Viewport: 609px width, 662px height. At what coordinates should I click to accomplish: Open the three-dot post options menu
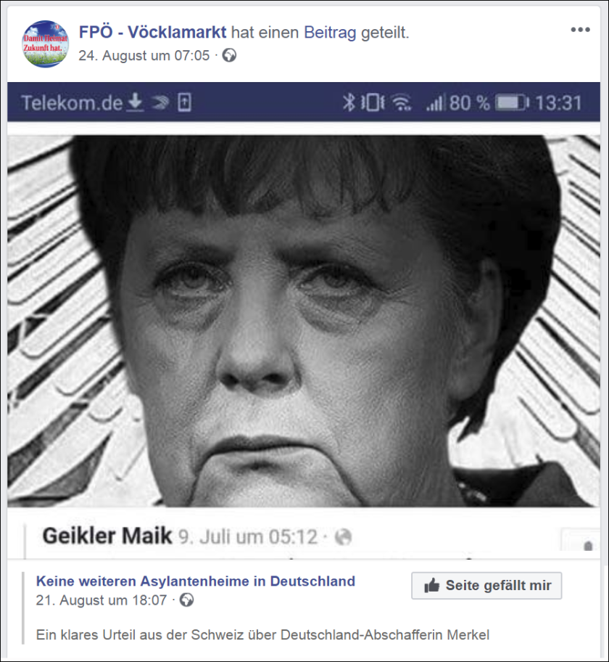580,30
